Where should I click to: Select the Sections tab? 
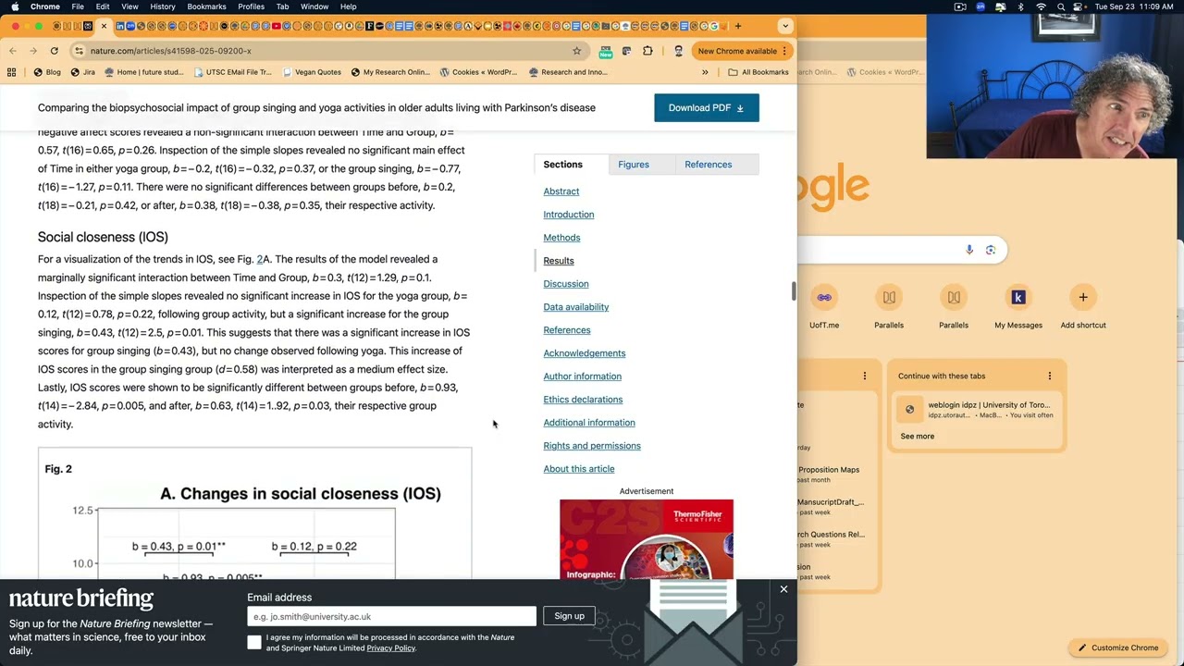(x=563, y=165)
